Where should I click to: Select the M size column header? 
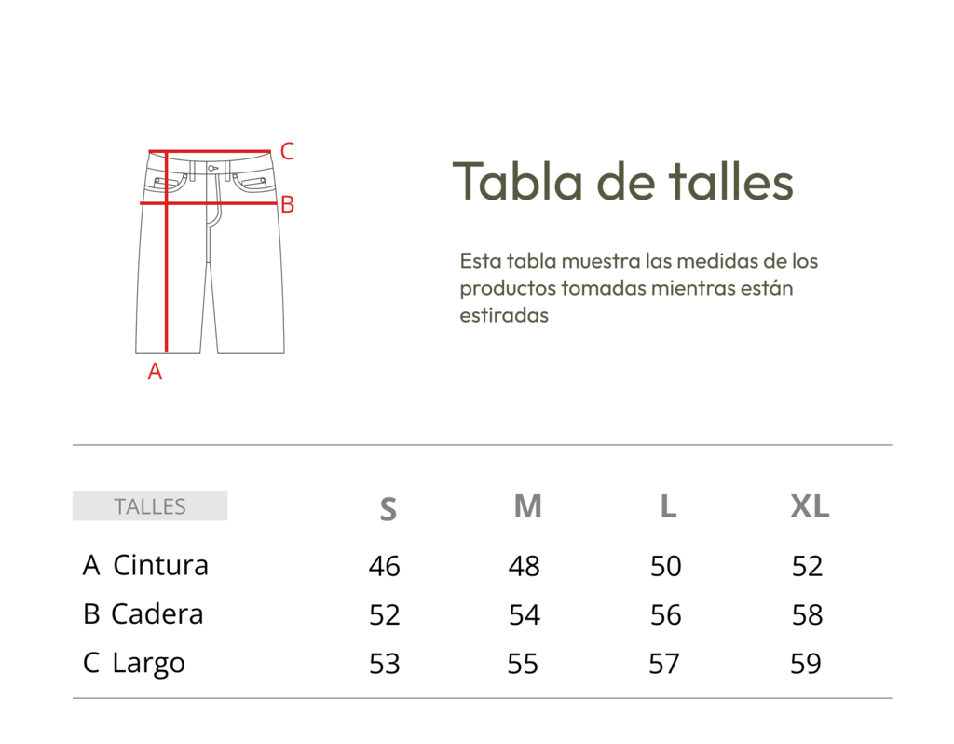(527, 506)
